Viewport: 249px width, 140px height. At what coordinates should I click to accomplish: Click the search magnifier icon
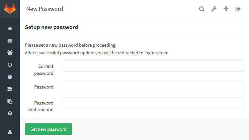click(202, 9)
